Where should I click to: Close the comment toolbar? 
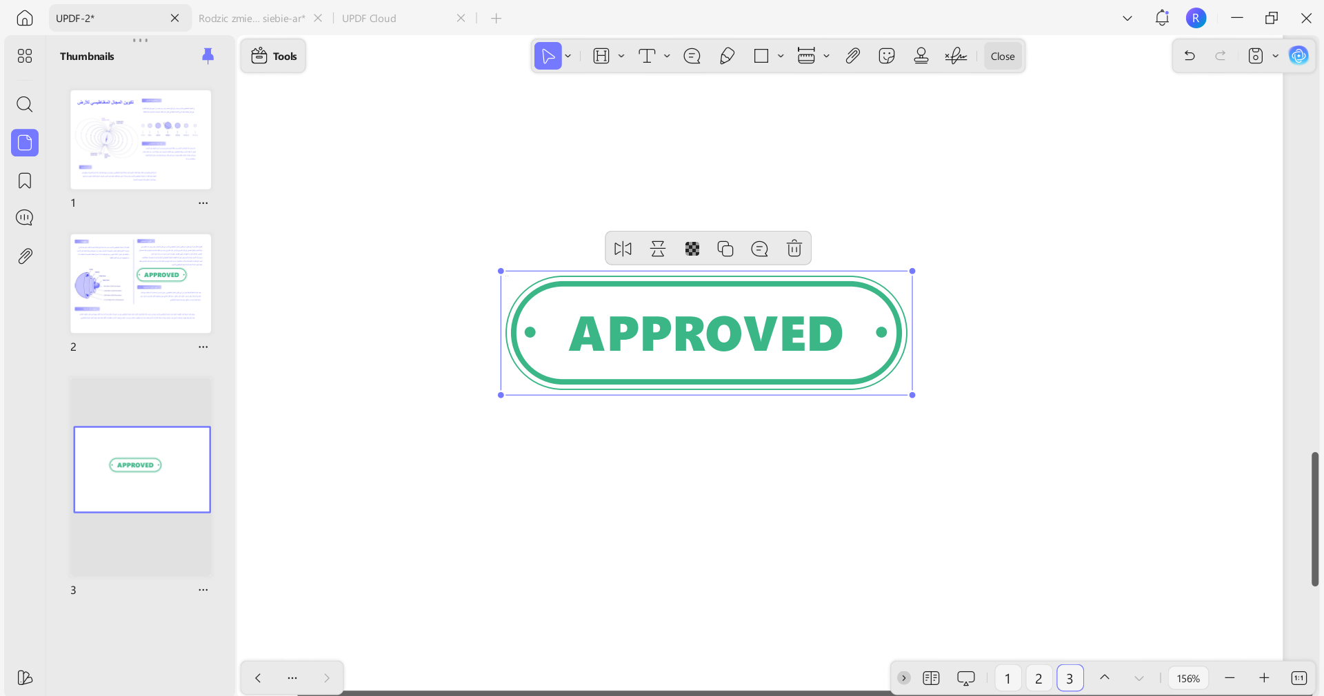1003,56
